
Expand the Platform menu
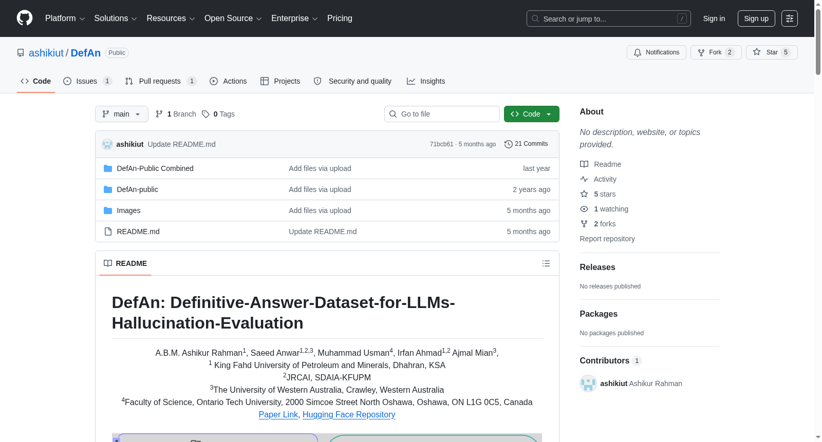[65, 18]
